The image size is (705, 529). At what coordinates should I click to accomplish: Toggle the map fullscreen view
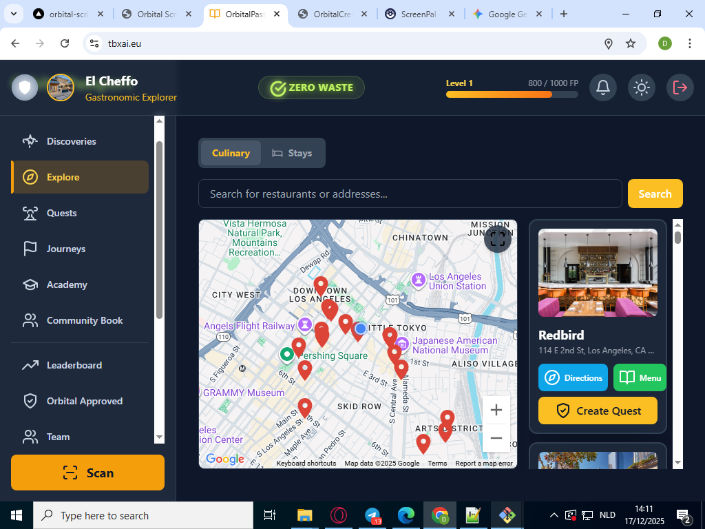(x=497, y=239)
